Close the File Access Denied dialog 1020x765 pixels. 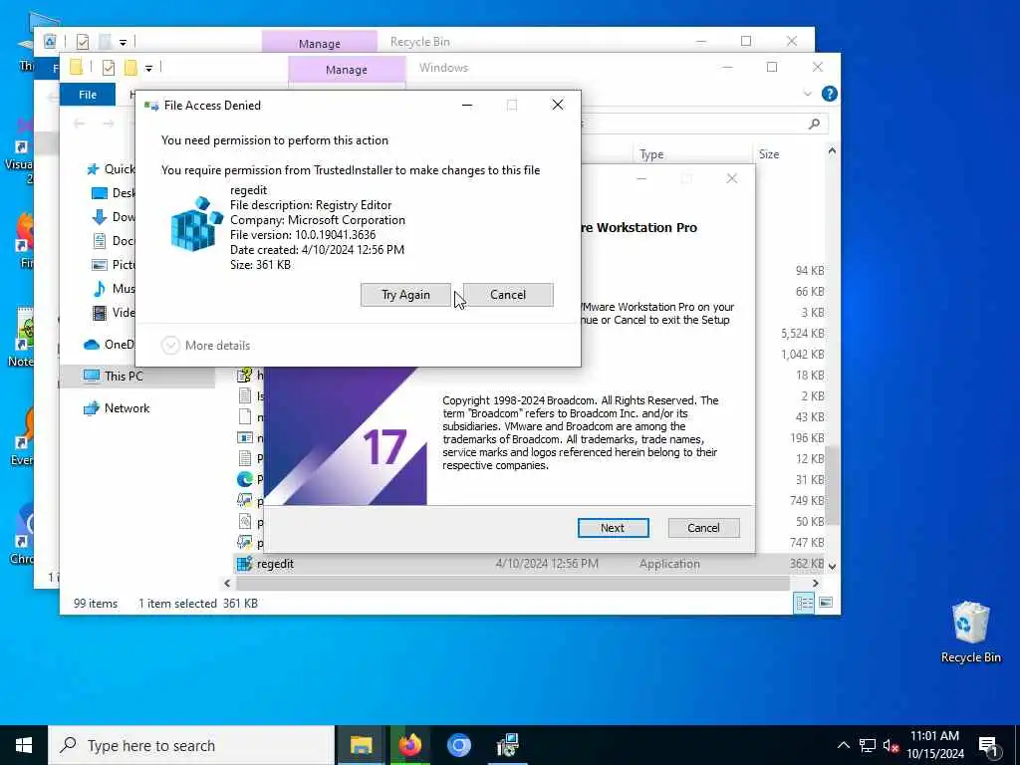tap(558, 106)
